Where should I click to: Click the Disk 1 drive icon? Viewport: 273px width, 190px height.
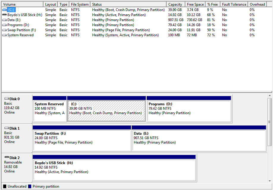pos(6,128)
